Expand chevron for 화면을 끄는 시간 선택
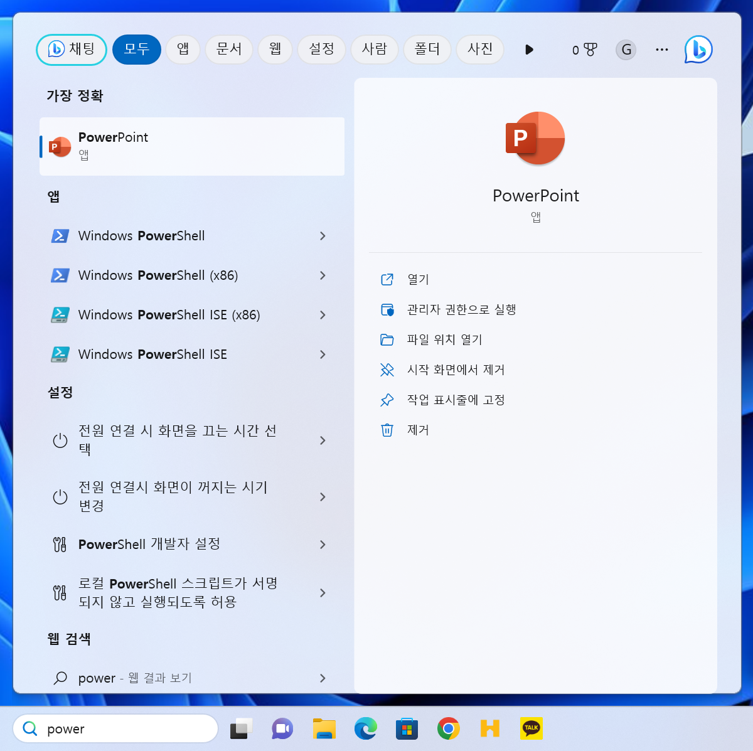The width and height of the screenshot is (753, 751). pyautogui.click(x=323, y=440)
